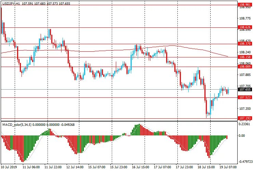253x171 pixels.
Task: Click the -0.479723 MACD scale value
Action: coord(245,161)
